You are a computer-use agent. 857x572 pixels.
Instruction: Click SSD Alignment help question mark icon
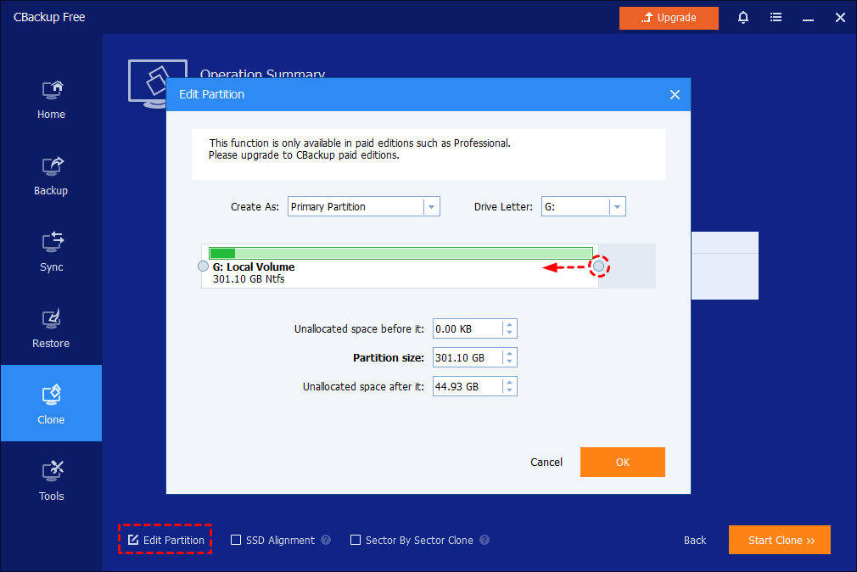(x=326, y=540)
